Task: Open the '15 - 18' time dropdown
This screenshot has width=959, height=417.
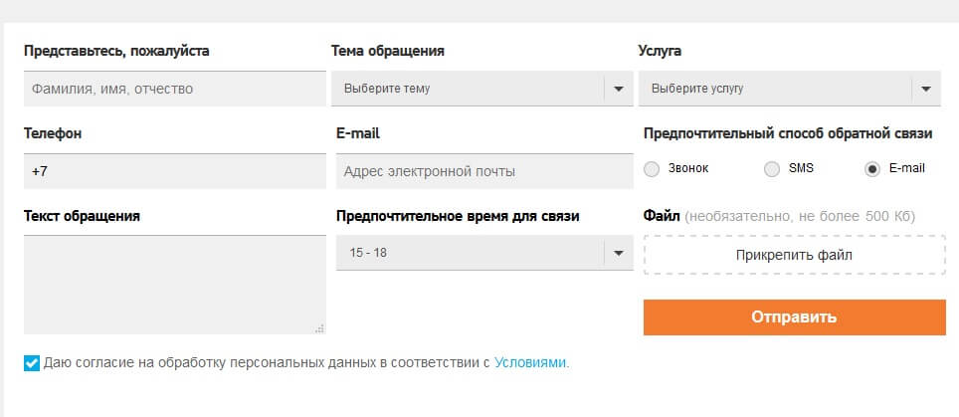Action: coord(470,253)
